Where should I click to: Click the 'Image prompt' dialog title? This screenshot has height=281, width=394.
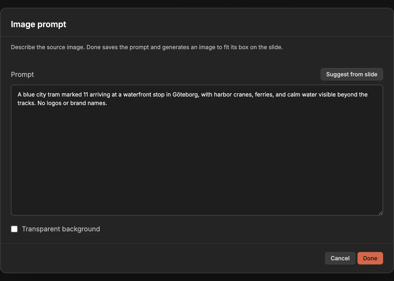click(38, 24)
